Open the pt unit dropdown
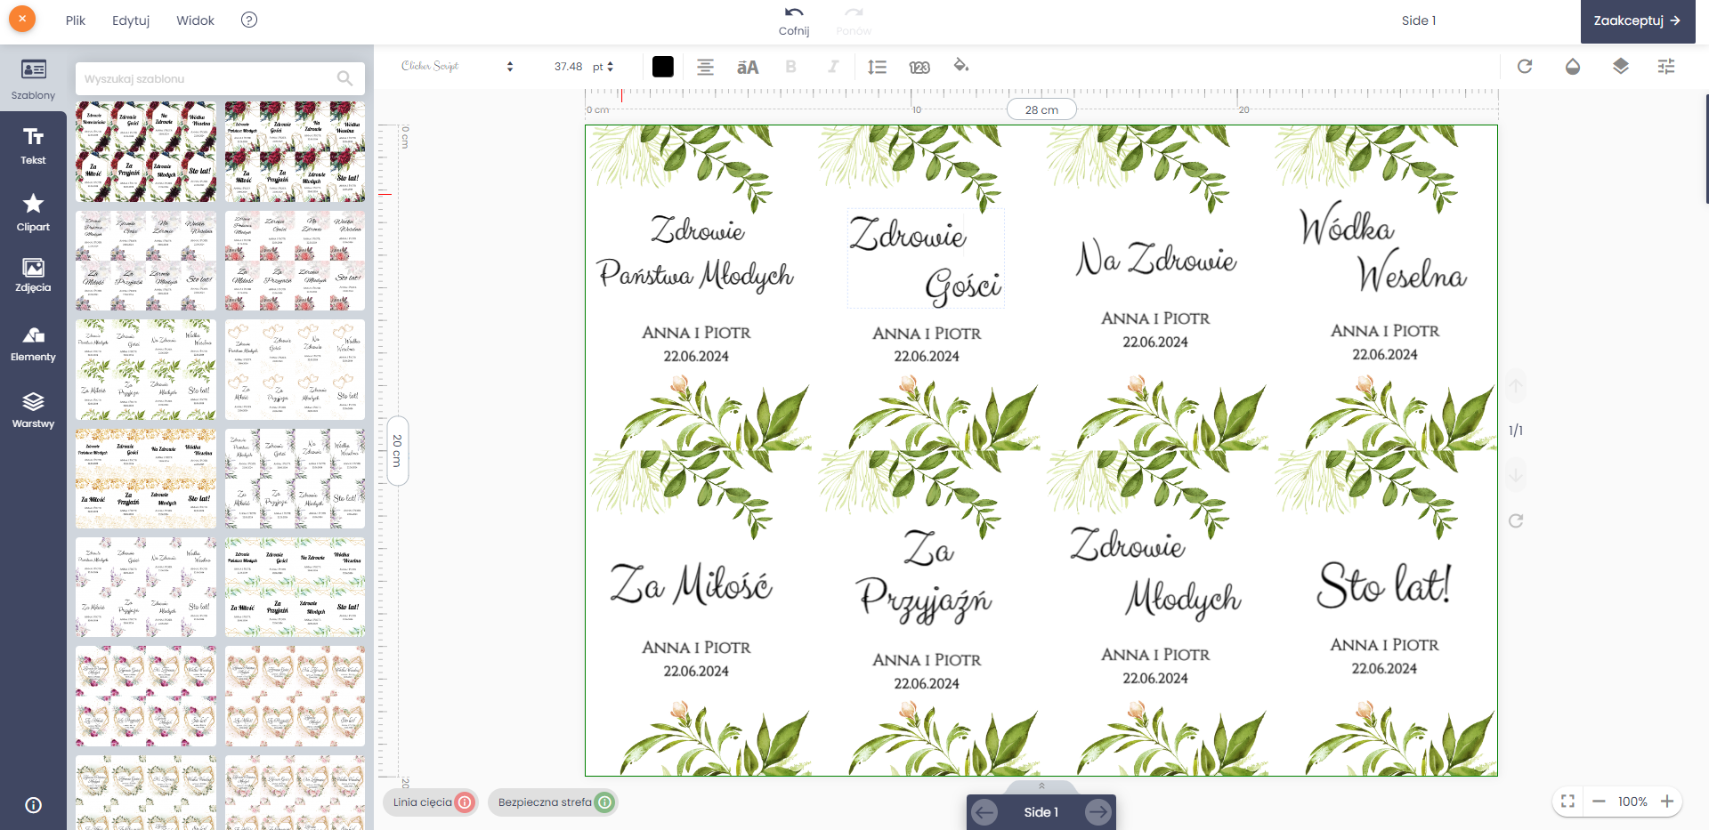This screenshot has height=830, width=1709. (603, 67)
